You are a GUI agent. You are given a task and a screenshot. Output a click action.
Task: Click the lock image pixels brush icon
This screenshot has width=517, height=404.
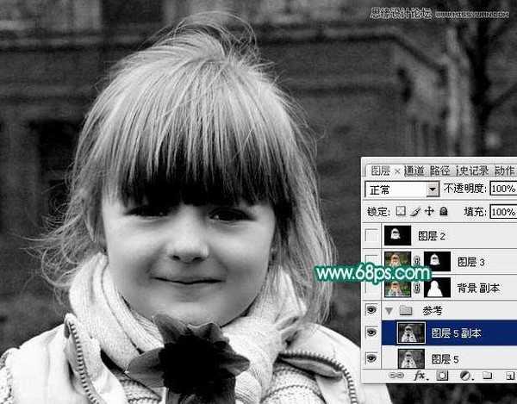coord(414,211)
